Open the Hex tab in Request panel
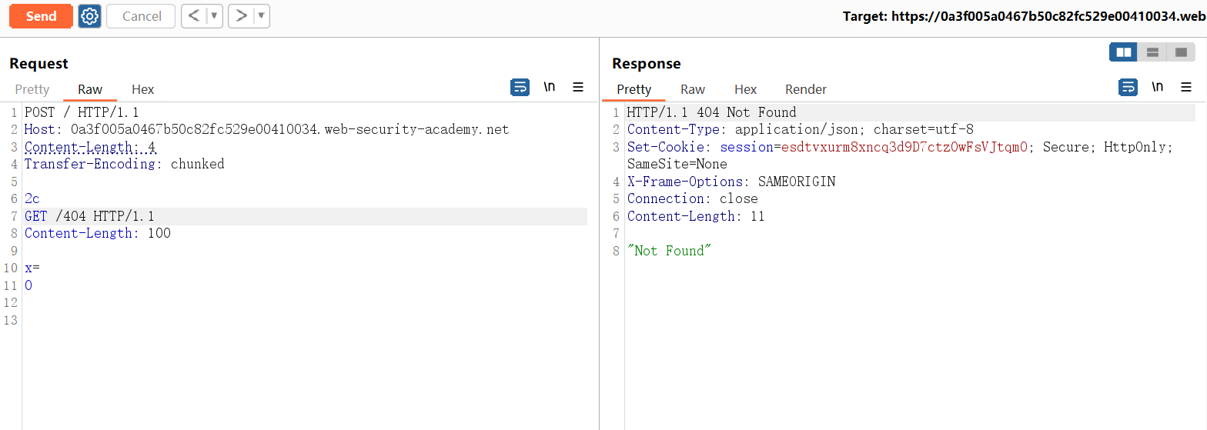This screenshot has width=1207, height=430. tap(142, 89)
